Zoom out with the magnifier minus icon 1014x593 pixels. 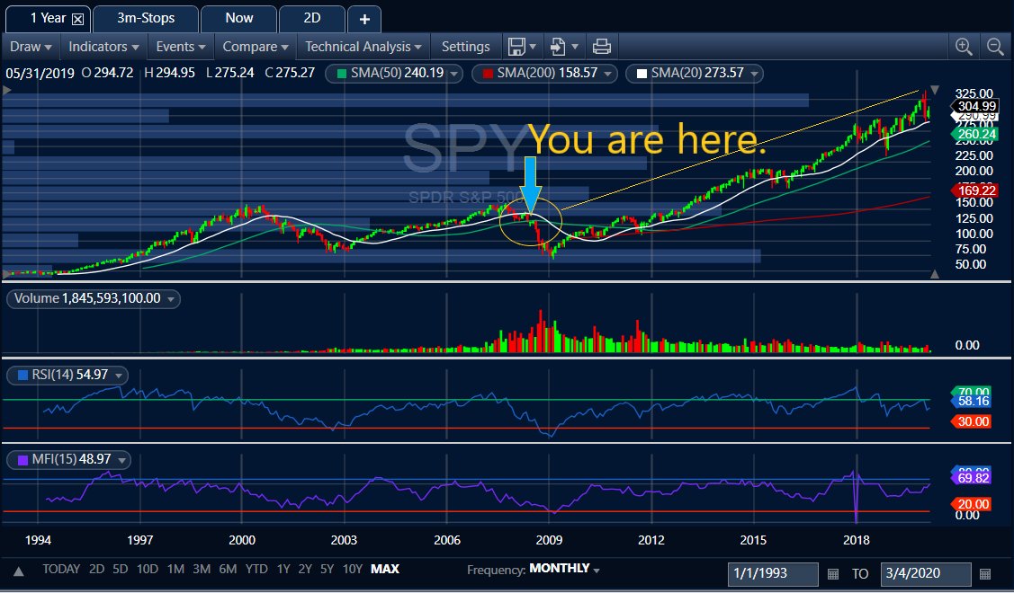[995, 47]
